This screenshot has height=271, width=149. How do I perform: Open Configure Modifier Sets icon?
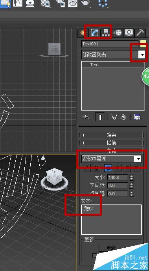pyautogui.click(x=138, y=117)
